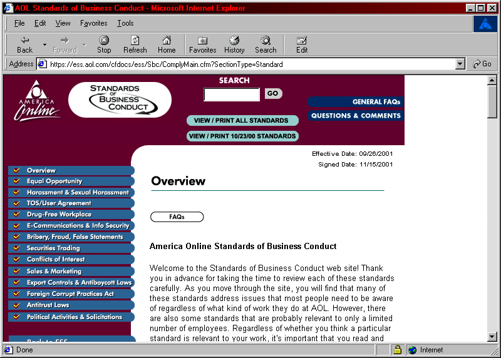Click the AOL logo throbber icon
501x358 pixels.
point(485,24)
